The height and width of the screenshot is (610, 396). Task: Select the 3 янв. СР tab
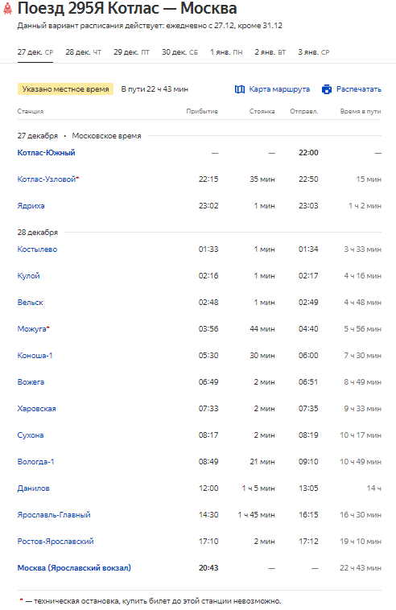314,52
